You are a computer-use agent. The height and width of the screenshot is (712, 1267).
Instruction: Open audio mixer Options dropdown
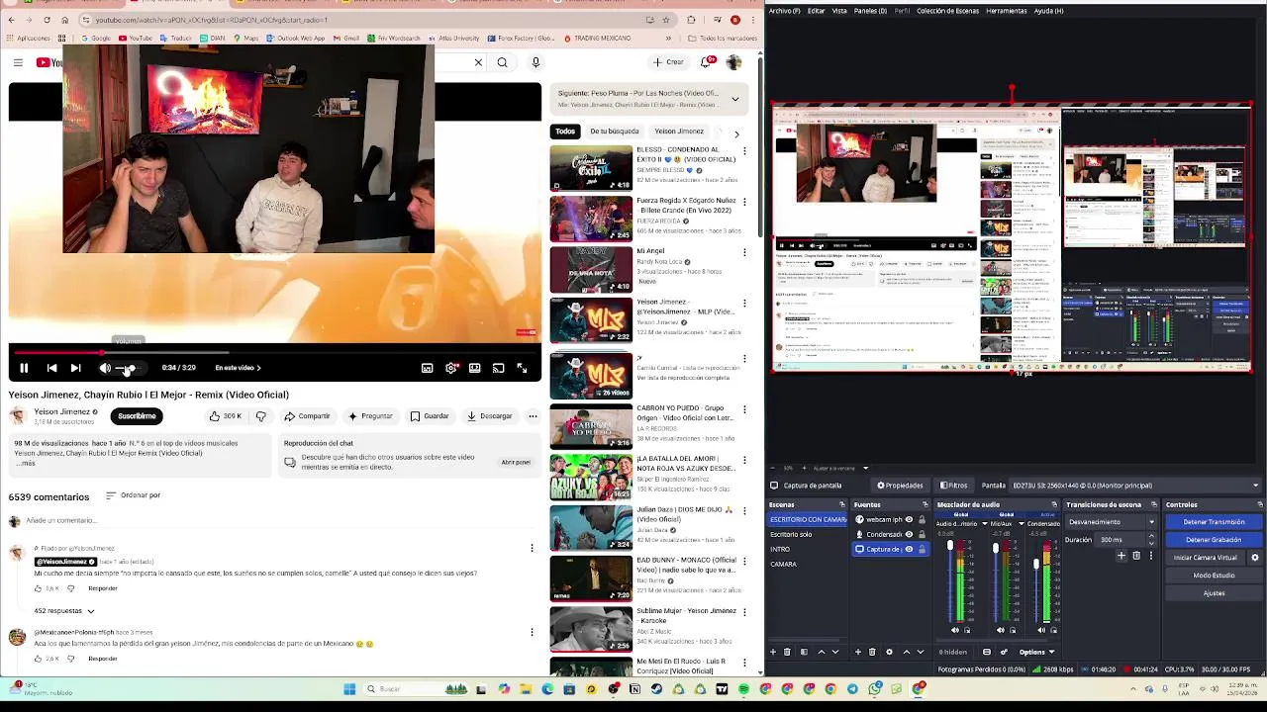[1036, 652]
